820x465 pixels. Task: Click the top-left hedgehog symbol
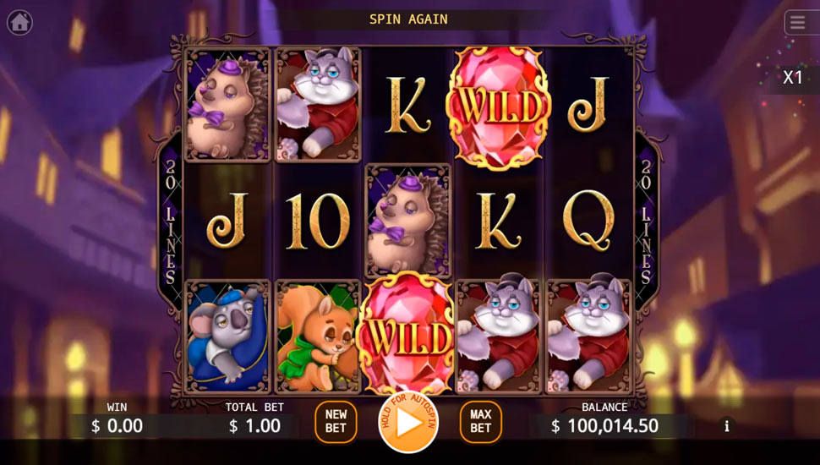coord(228,105)
